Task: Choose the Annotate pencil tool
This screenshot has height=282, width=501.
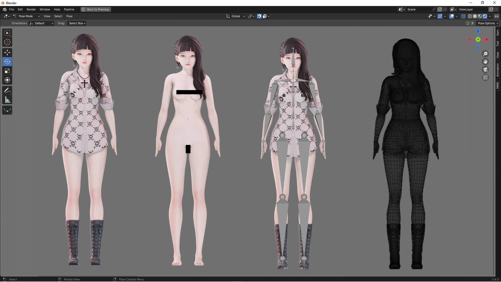Action: point(7,91)
